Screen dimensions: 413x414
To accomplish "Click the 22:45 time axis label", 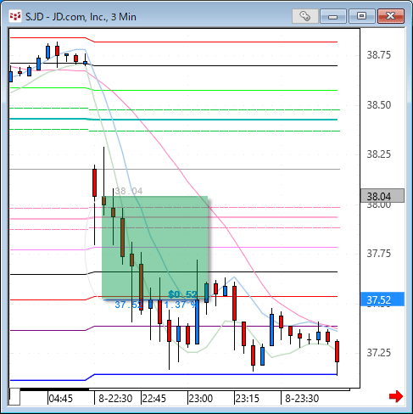I will click(x=153, y=399).
